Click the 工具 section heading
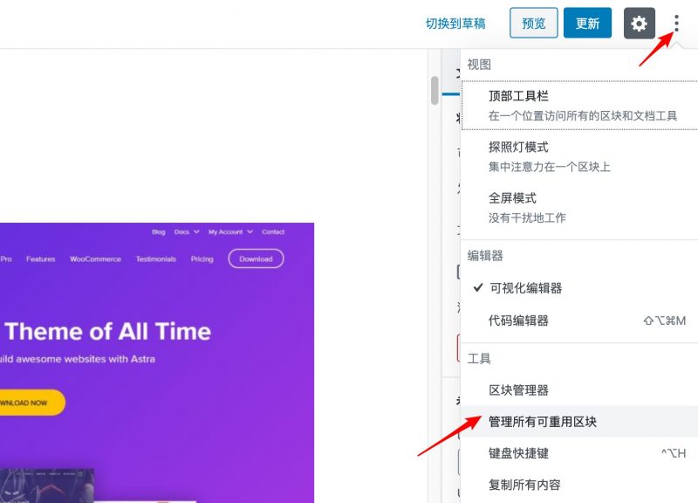This screenshot has height=503, width=698. pyautogui.click(x=479, y=359)
